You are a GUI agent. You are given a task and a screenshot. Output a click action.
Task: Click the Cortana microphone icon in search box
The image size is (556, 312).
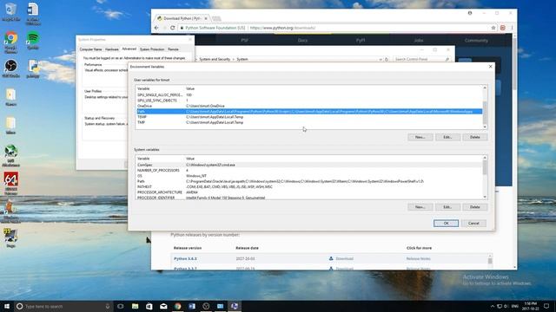click(x=108, y=306)
